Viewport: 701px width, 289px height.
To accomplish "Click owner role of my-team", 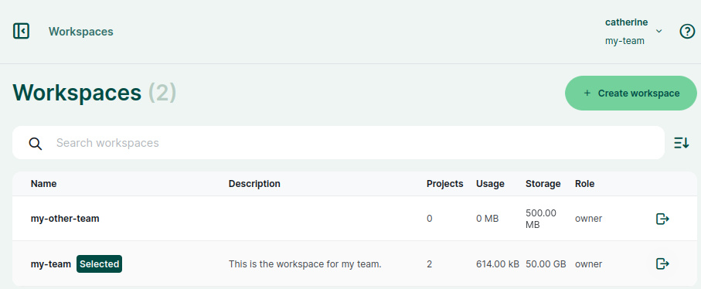I will tap(588, 264).
